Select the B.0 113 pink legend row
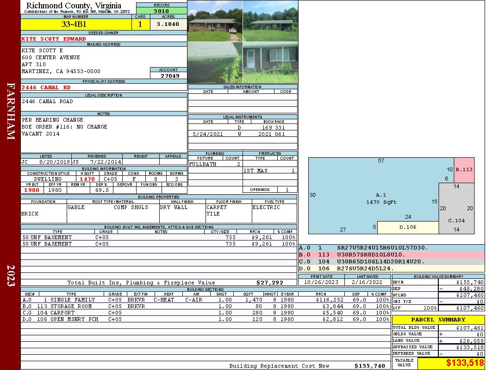486x370 pixels. click(391, 254)
